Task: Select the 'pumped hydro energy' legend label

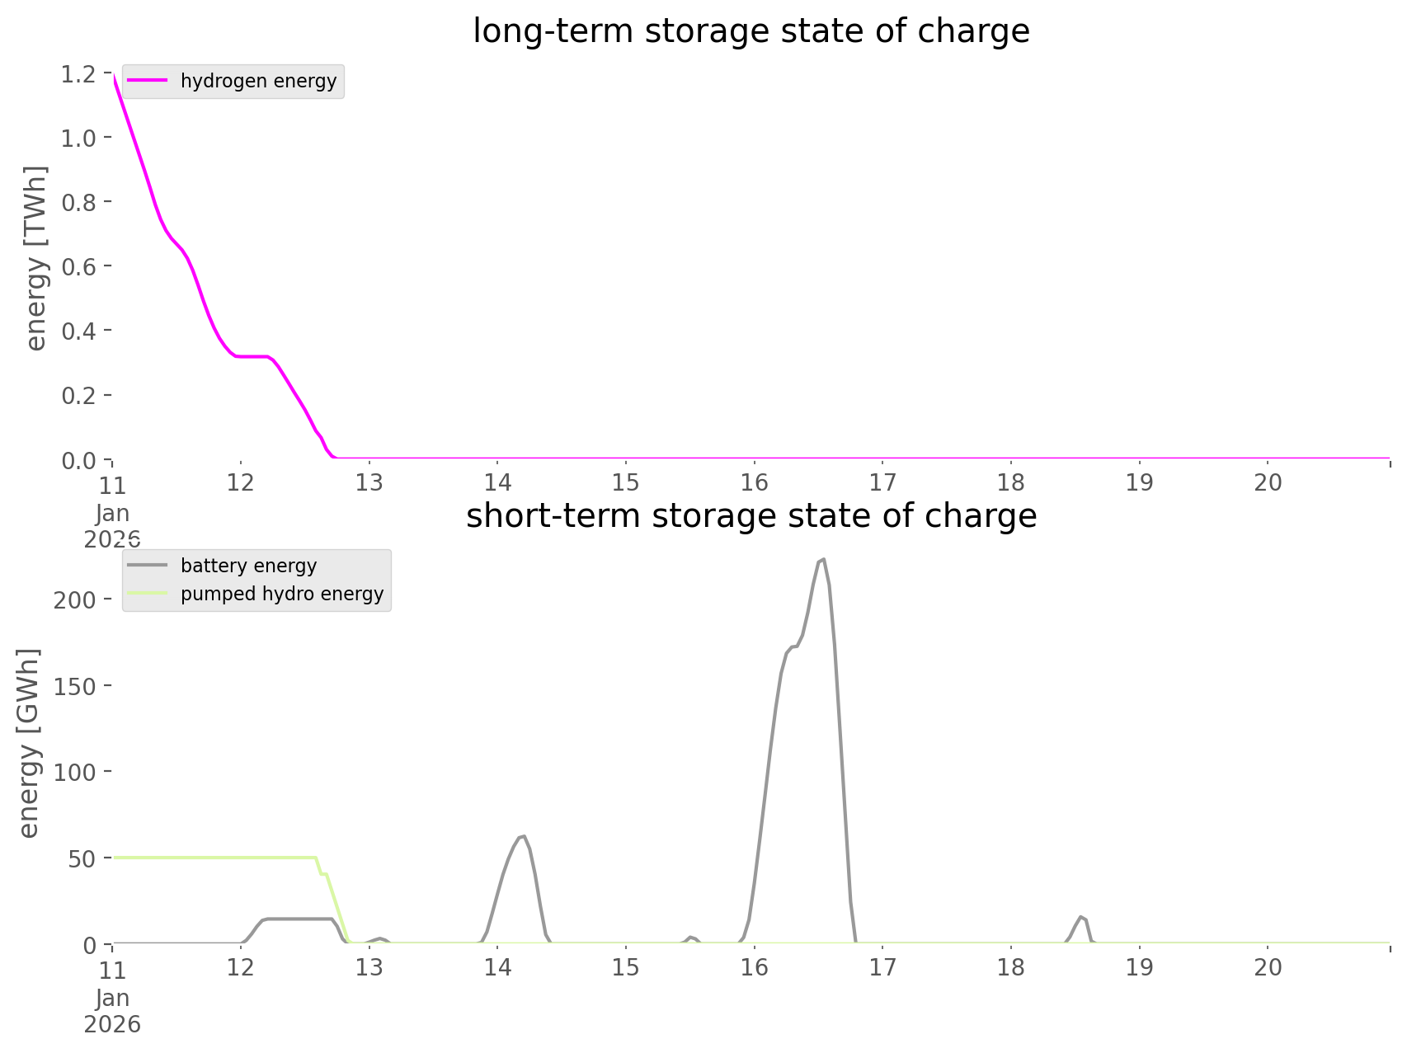Action: tap(282, 594)
